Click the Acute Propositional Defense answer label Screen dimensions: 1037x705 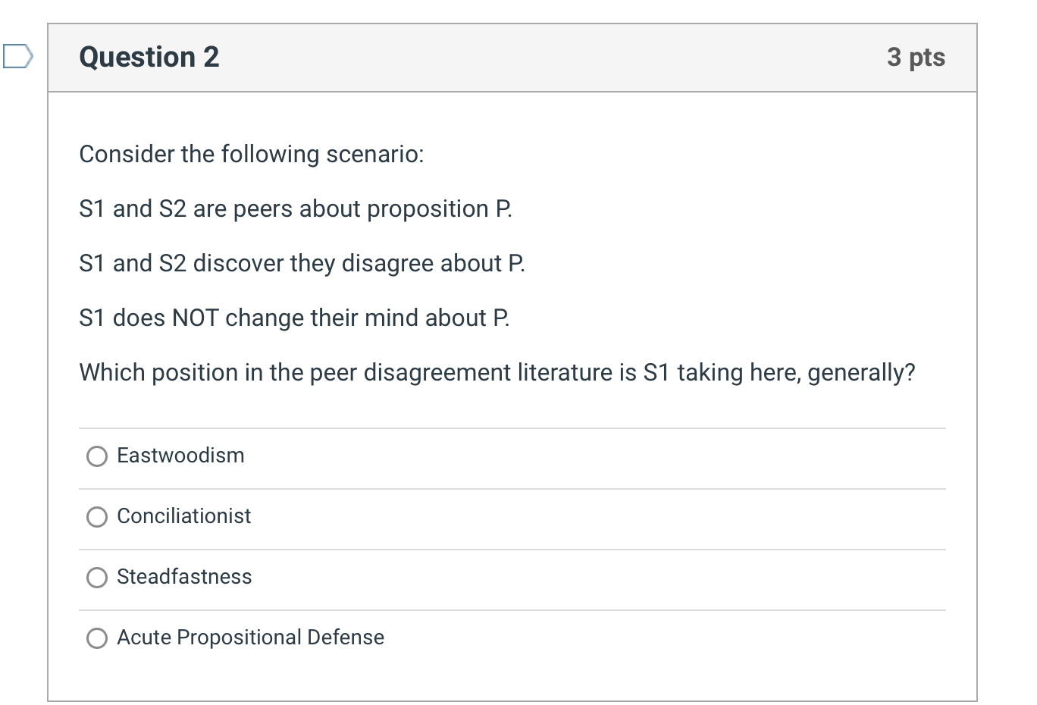[250, 638]
